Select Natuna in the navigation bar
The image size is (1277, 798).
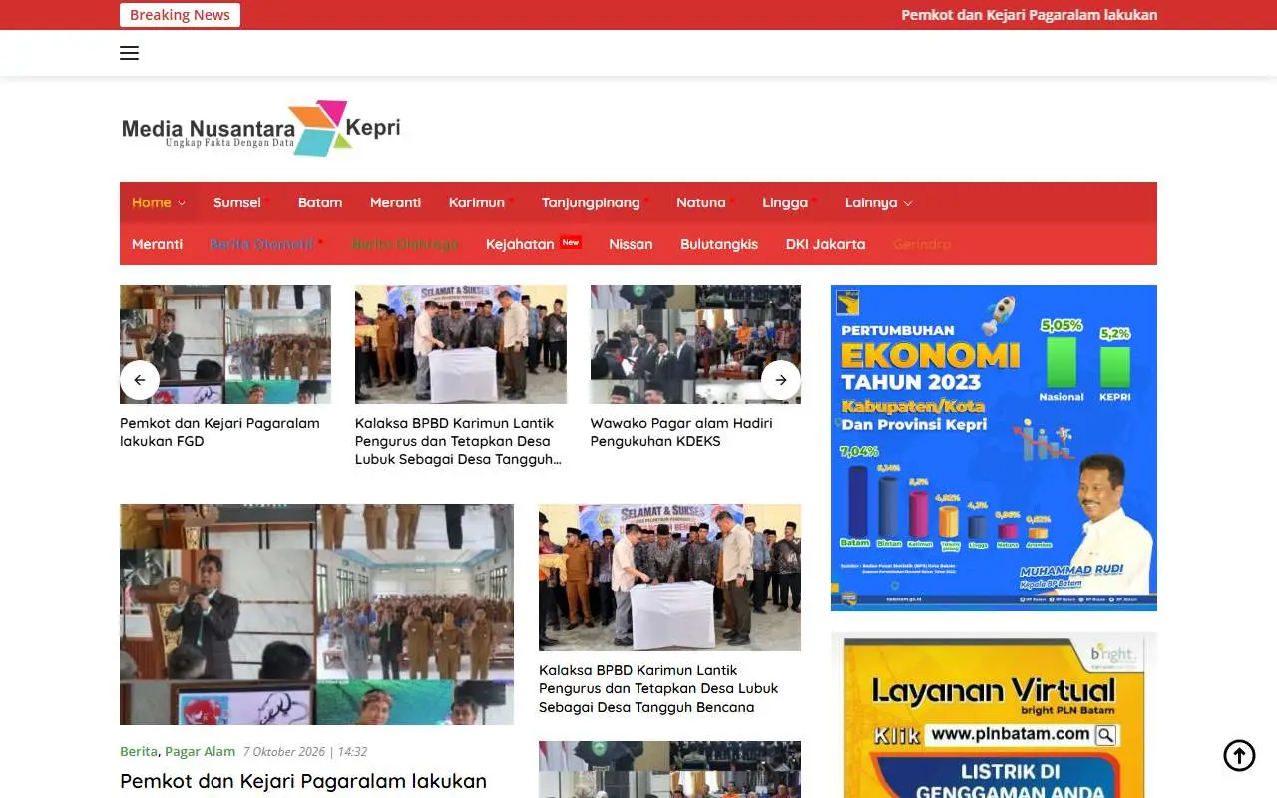click(701, 202)
